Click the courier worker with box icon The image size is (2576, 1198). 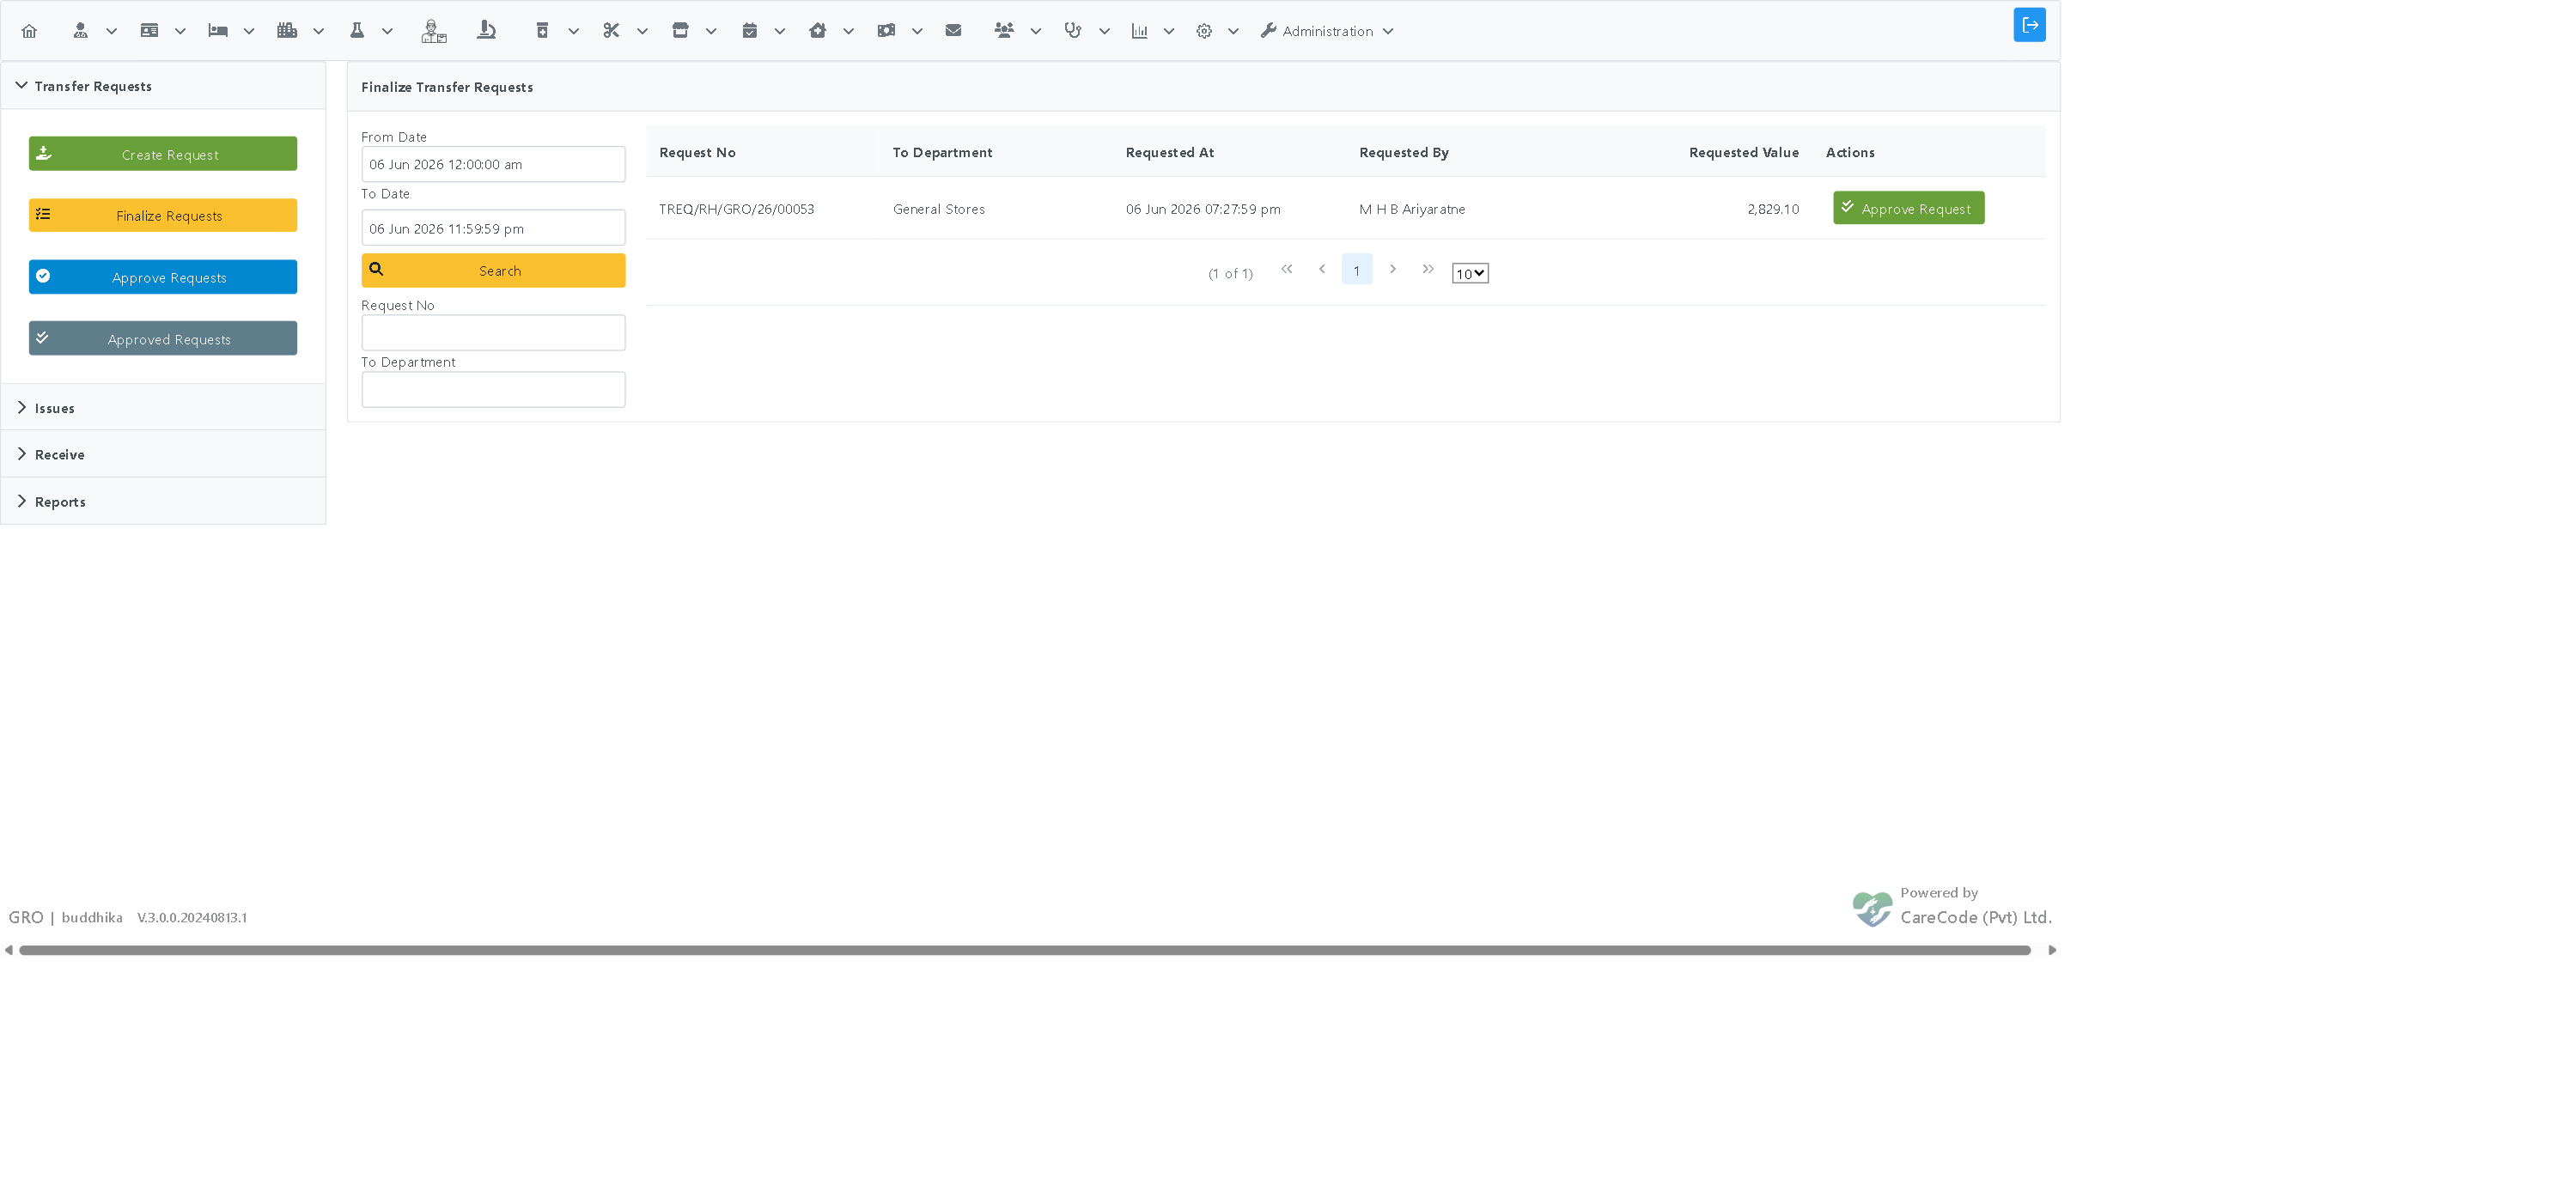pos(433,31)
